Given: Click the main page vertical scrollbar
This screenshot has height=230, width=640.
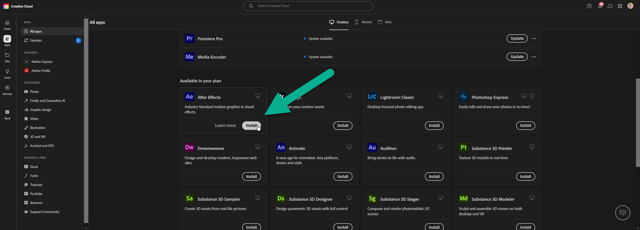Looking at the screenshot, I should click(638, 123).
